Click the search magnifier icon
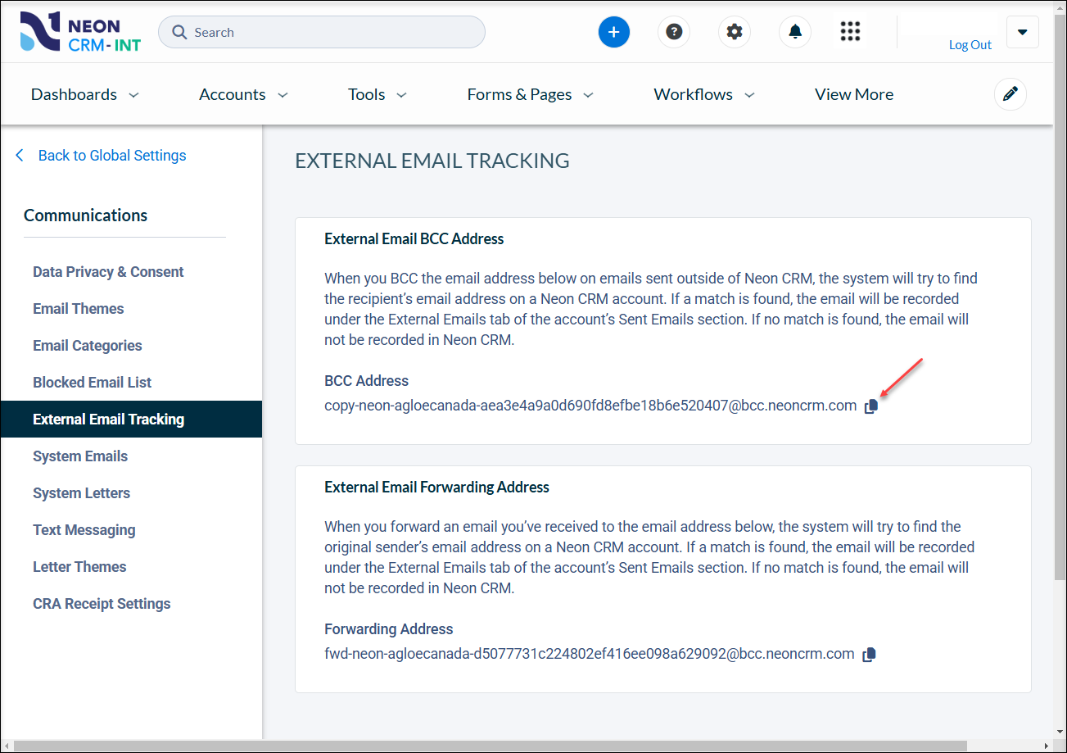The image size is (1067, 753). pos(179,33)
